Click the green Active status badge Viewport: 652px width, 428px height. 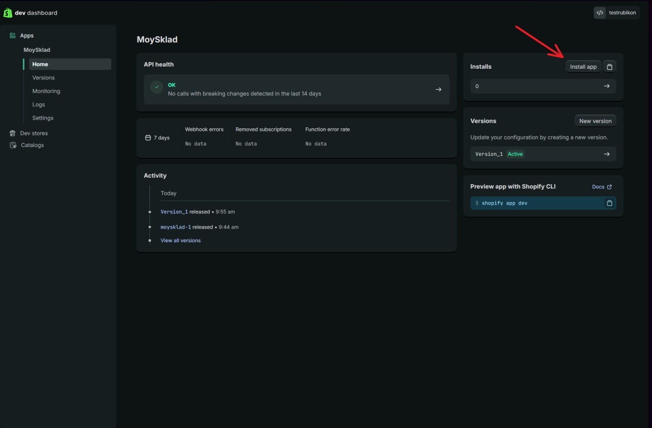click(x=515, y=154)
